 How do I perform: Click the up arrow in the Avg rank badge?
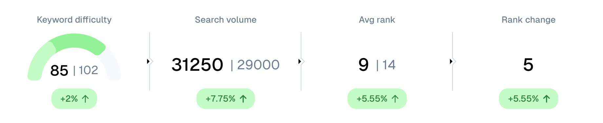pyautogui.click(x=395, y=99)
